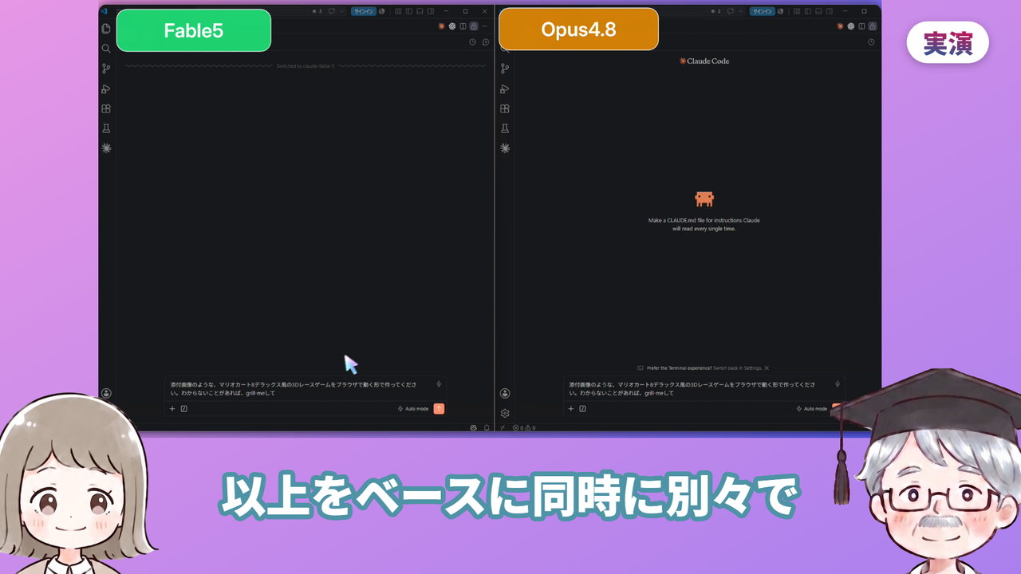Screen dimensions: 1021x574
Task: Open slash command icon in left prompt box
Action: click(x=183, y=409)
